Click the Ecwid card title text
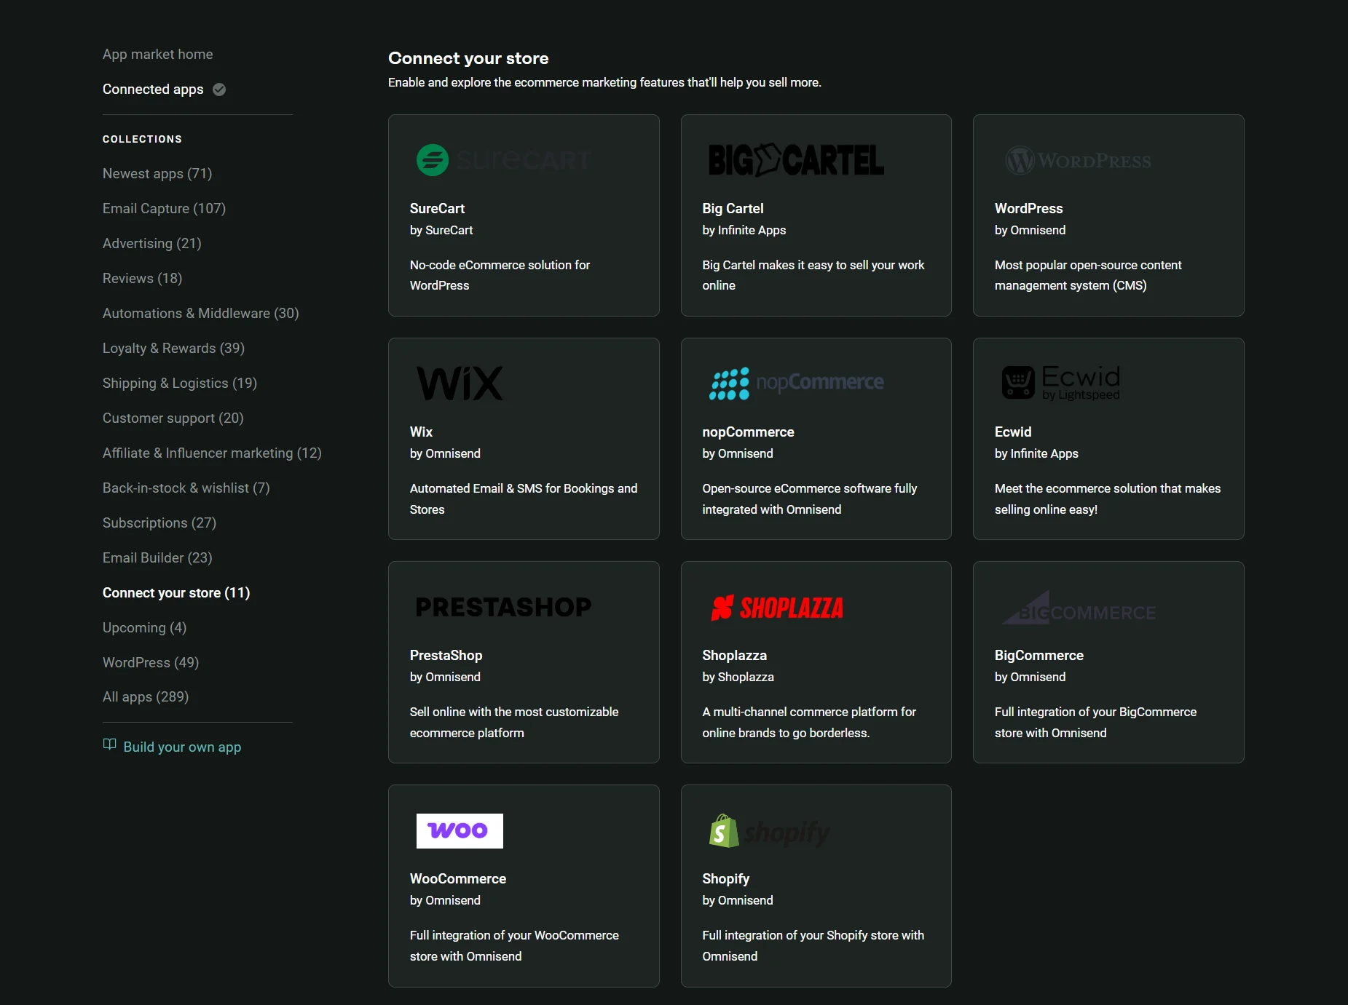The width and height of the screenshot is (1348, 1005). 1013,432
